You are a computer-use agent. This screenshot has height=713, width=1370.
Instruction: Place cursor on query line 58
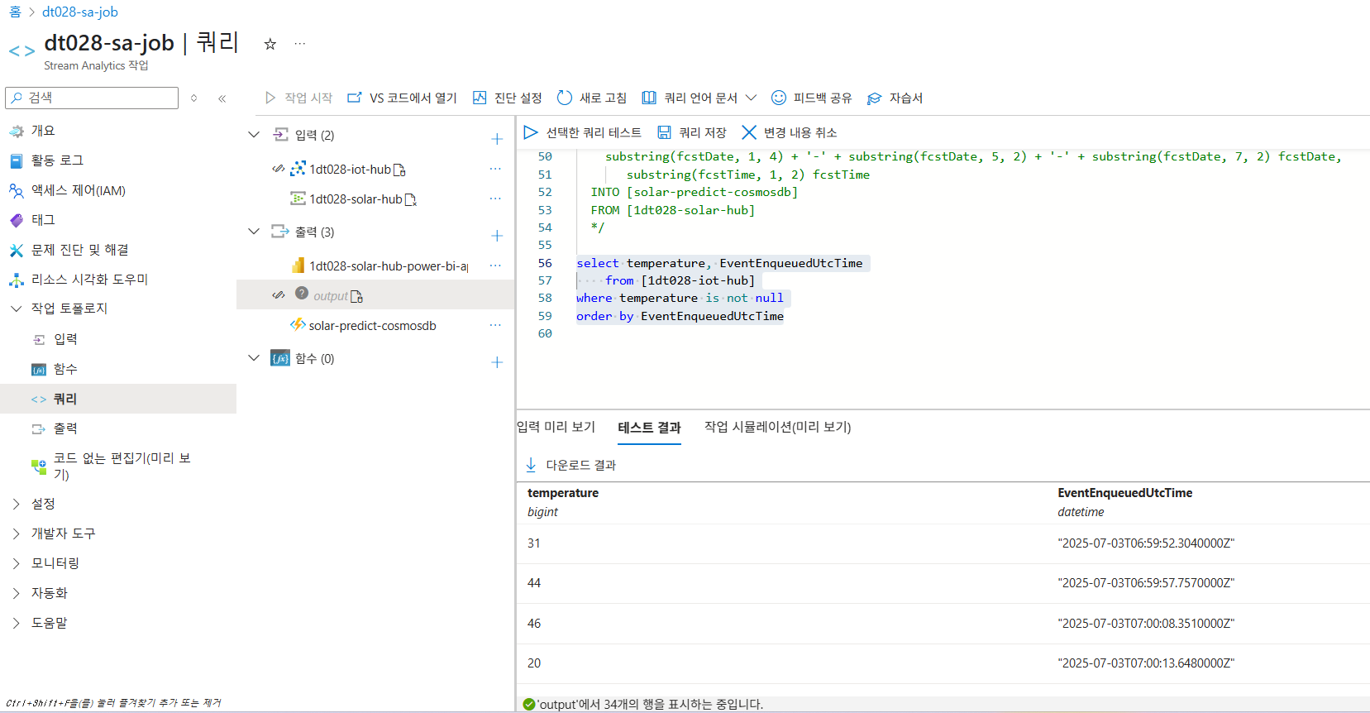click(x=680, y=298)
